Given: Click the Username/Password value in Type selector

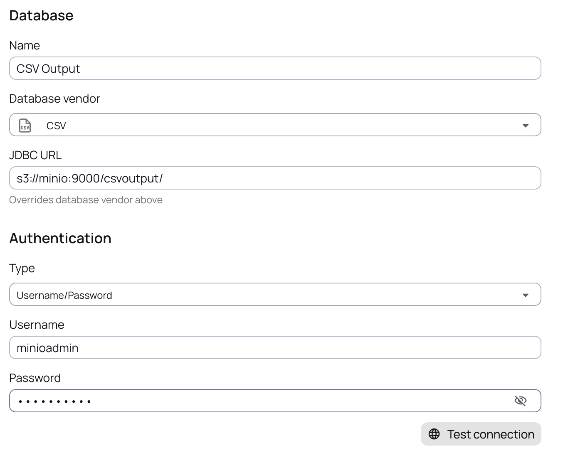Looking at the screenshot, I should tap(64, 295).
